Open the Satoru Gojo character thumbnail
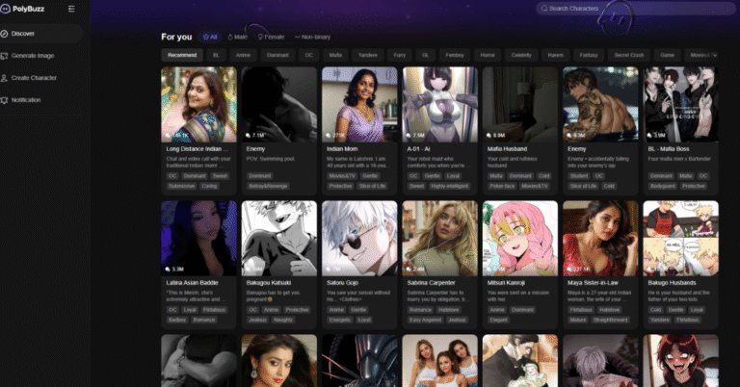Viewport: 740px width, 387px height. (359, 239)
